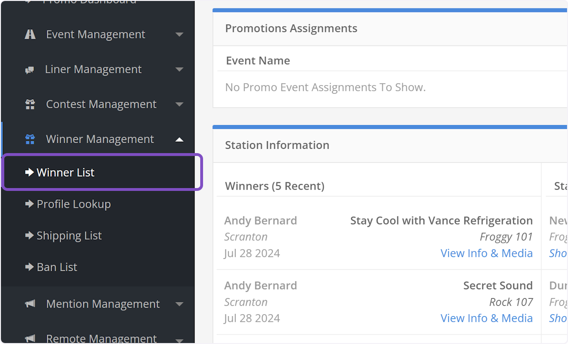Click the Liner Management chat icon
568x344 pixels.
(x=30, y=70)
